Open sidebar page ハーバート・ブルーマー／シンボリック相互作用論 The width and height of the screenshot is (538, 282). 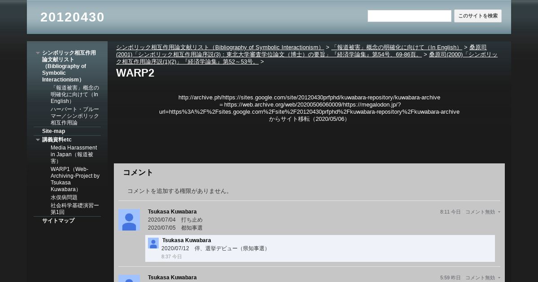[75, 116]
